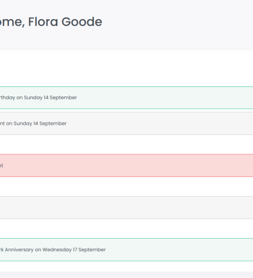253x278 pixels.
Task: Select the empty grey row below the red alert
Action: click(126, 208)
